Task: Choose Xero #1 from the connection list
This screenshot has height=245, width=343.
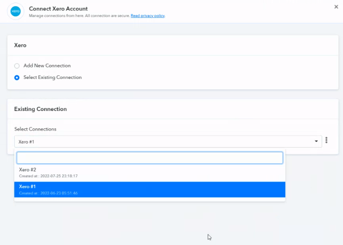Action: point(150,189)
